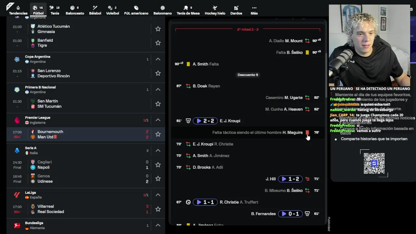The width and height of the screenshot is (416, 234).
Task: Click Kroupi / R. Christie substitution icon
Action: (188, 144)
